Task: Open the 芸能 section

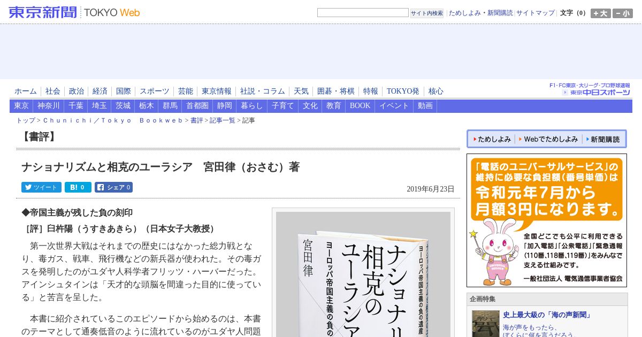Action: coord(186,91)
